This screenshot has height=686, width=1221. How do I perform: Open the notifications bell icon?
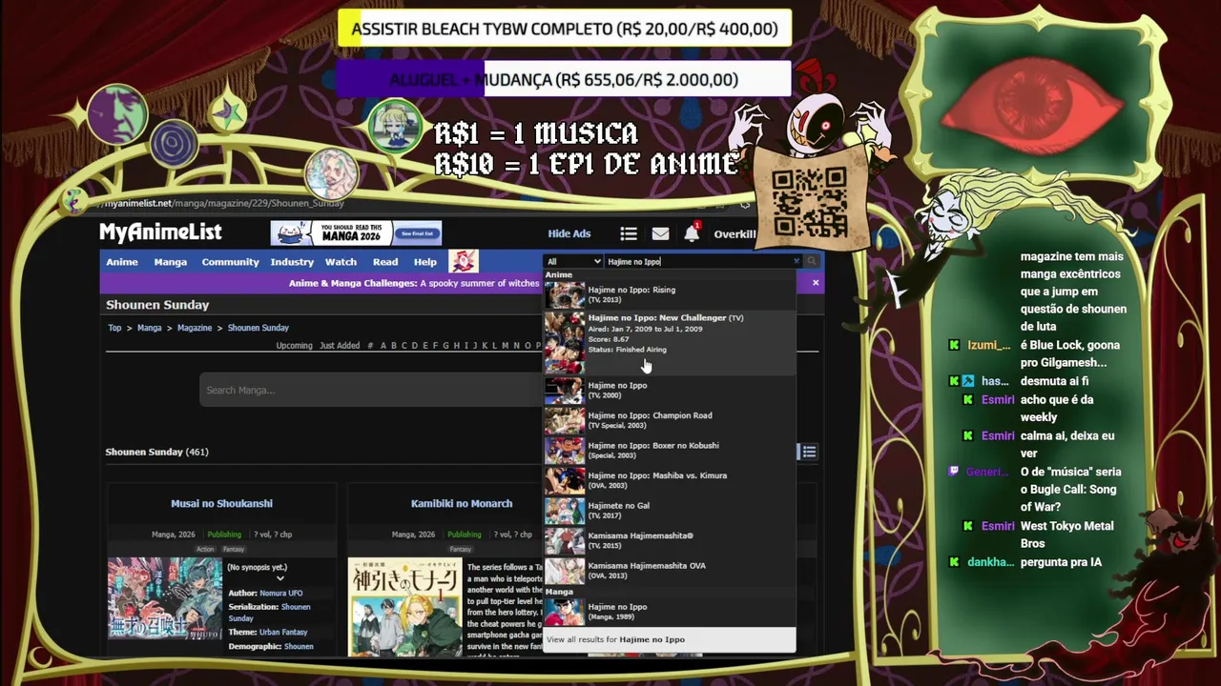[692, 232]
